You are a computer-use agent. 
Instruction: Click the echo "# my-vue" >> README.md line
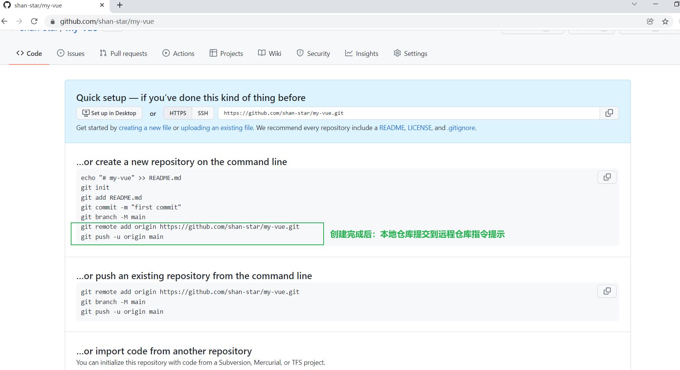[131, 178]
